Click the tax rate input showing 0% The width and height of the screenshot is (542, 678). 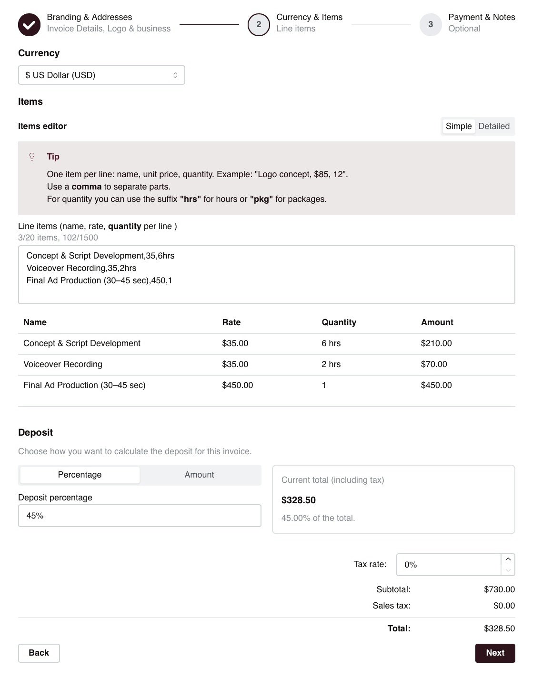(x=448, y=565)
